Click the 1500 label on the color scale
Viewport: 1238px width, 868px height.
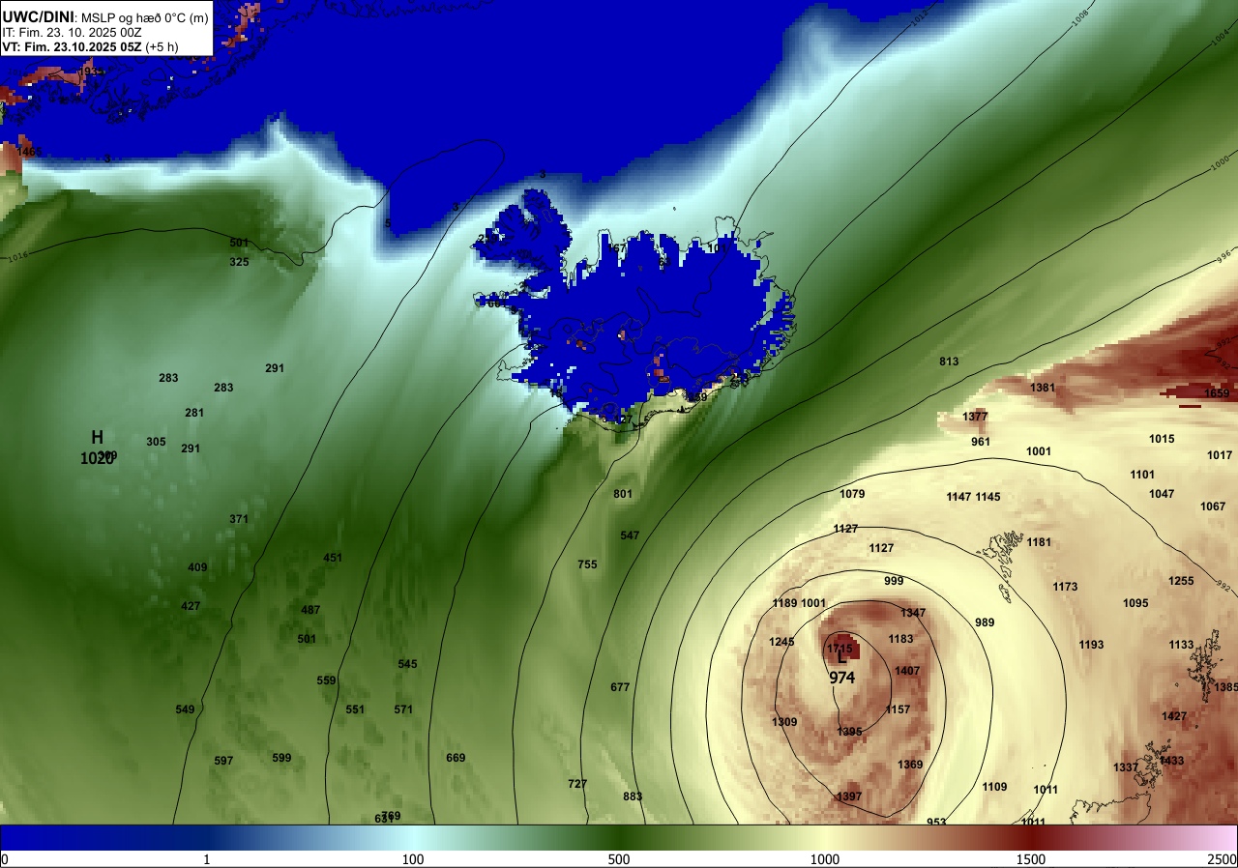point(1031,859)
